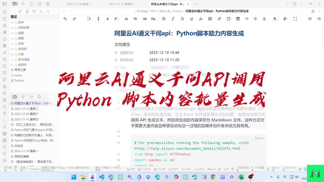Expand the 自媒体 folder
Viewport: 324px width, 182px height.
click(12, 65)
